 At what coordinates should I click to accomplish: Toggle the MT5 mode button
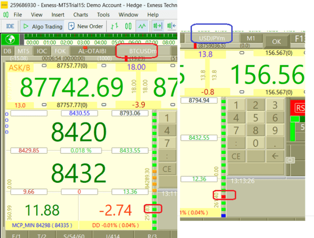click(x=23, y=51)
